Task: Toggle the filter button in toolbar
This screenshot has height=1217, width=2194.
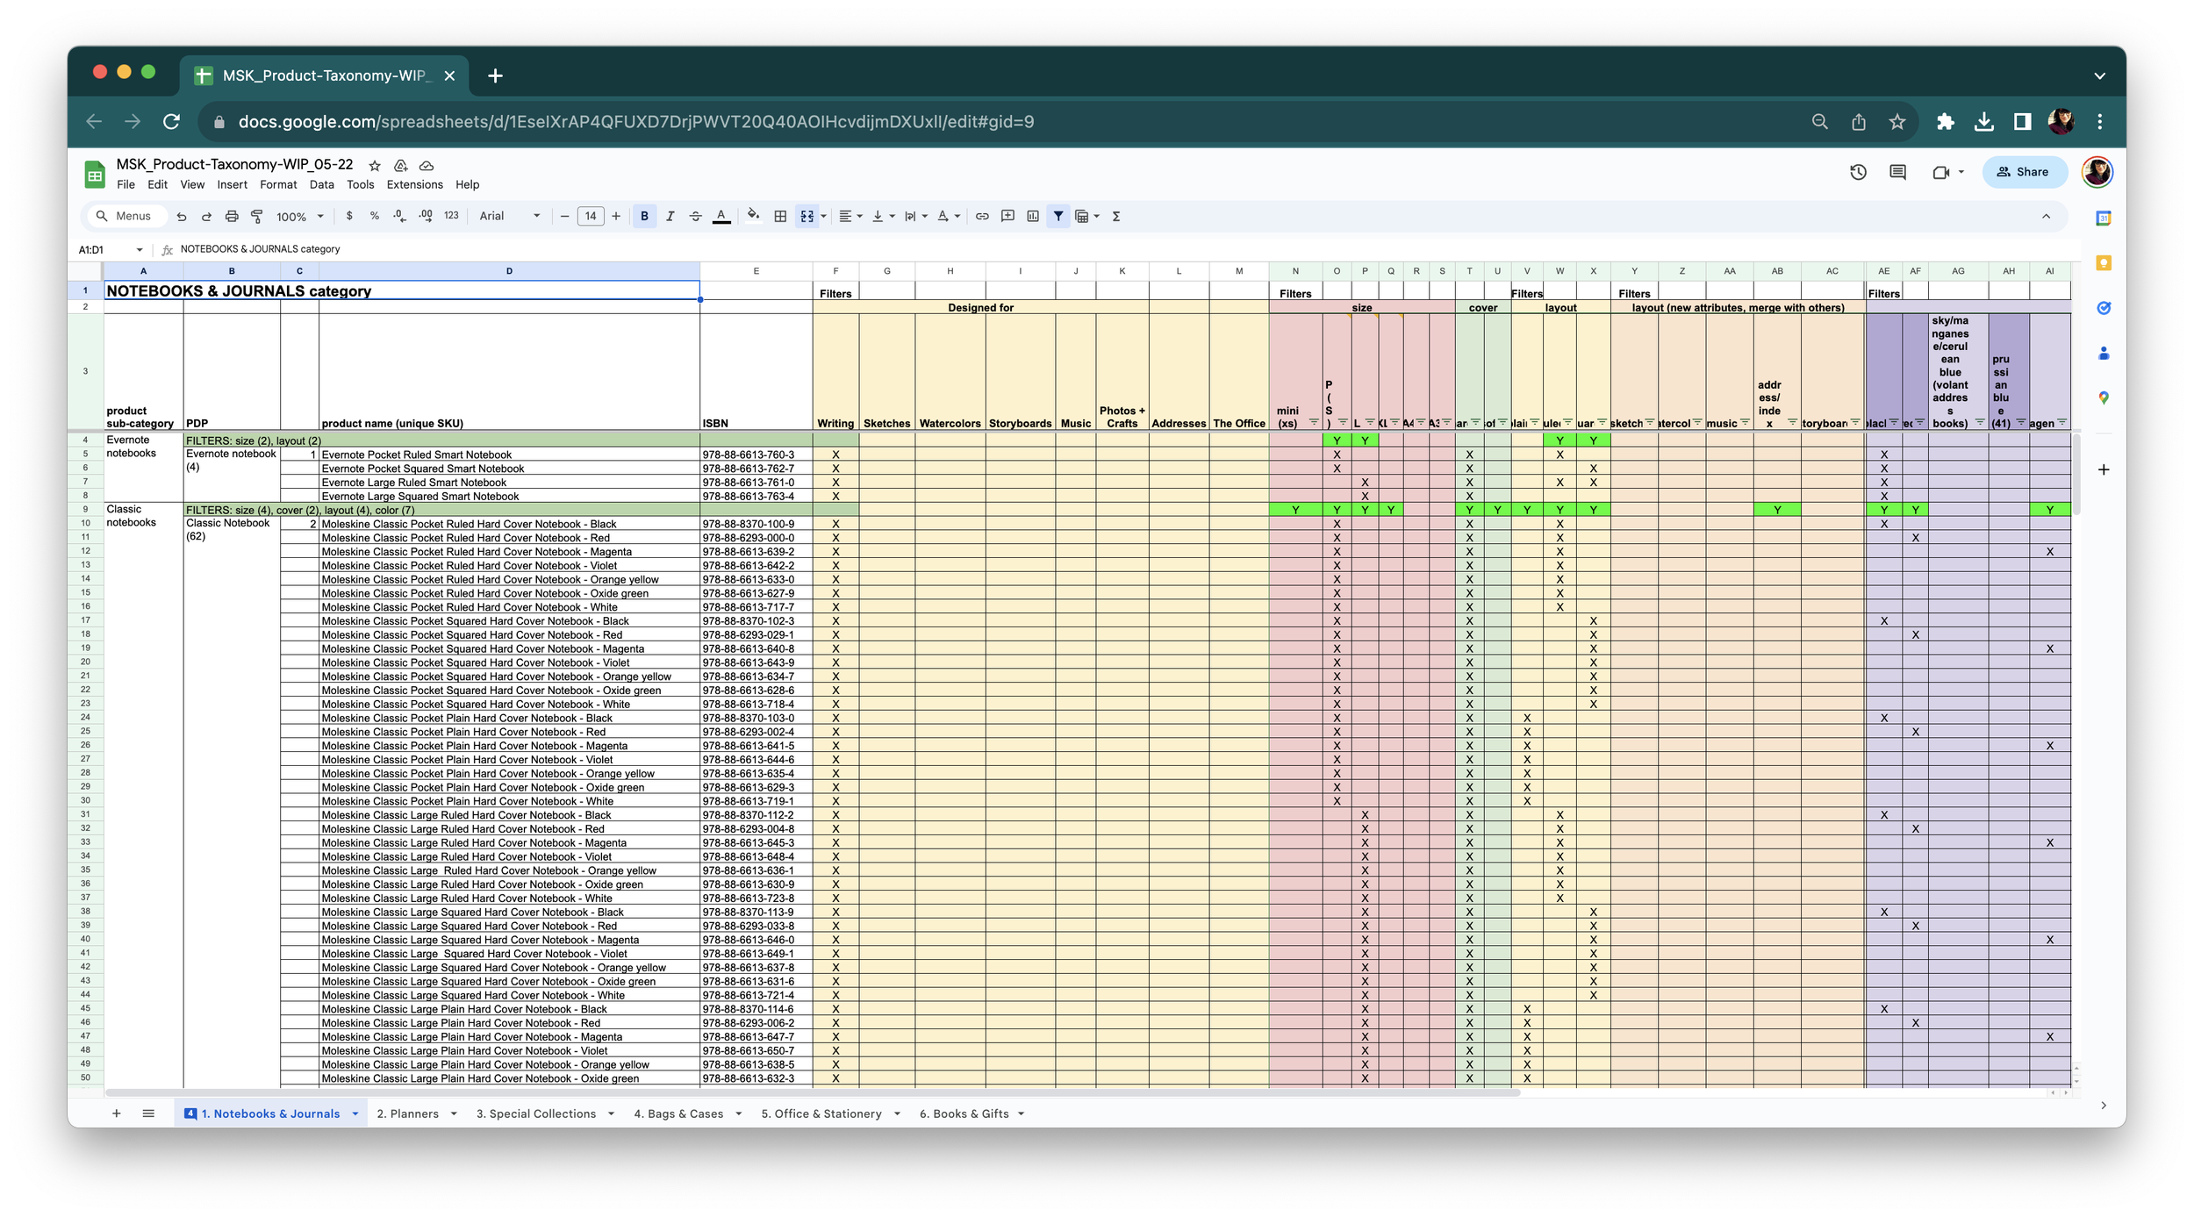Action: tap(1058, 216)
